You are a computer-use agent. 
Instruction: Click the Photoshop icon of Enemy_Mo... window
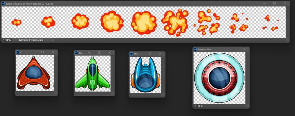pyautogui.click(x=195, y=49)
